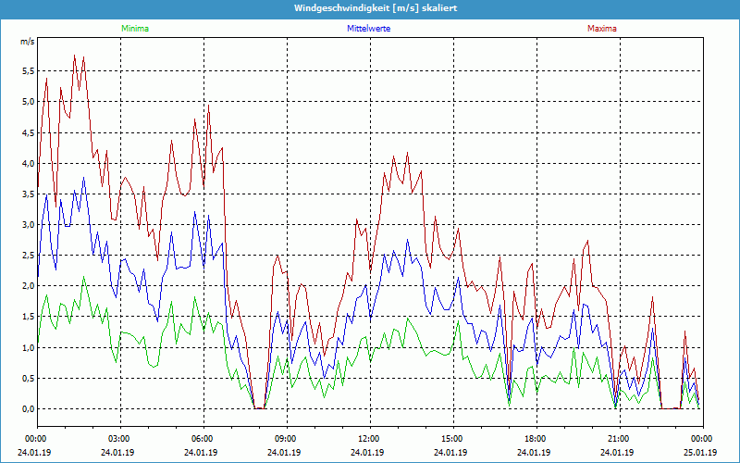Screen dimensions: 740x463
Task: Click the '0,0' y-axis value
Action: click(29, 408)
